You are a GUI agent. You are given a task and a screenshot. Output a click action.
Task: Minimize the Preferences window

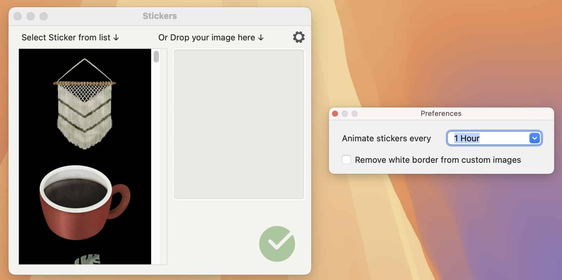(x=345, y=114)
